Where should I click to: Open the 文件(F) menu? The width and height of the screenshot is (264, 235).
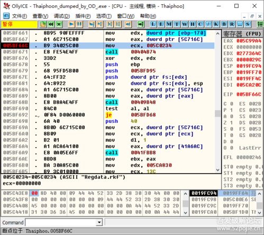(x=20, y=16)
